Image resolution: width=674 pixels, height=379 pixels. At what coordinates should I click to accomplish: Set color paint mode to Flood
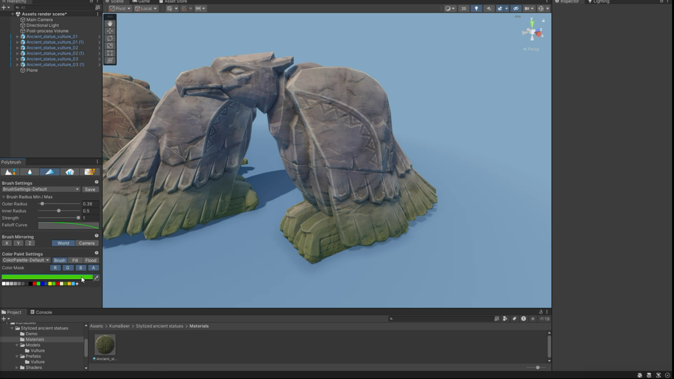(x=91, y=260)
